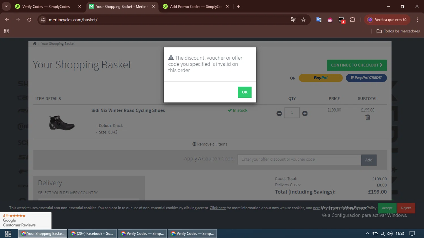Image resolution: width=424 pixels, height=238 pixels.
Task: Click the 11:53 system clock
Action: [x=400, y=234]
